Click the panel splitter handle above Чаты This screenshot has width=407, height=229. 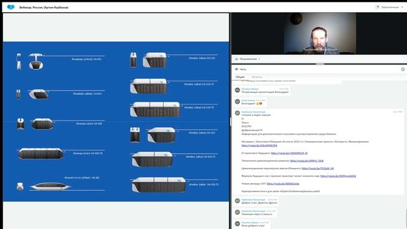(320, 64)
